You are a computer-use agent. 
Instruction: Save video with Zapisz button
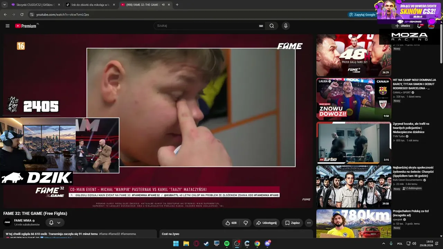point(292,223)
